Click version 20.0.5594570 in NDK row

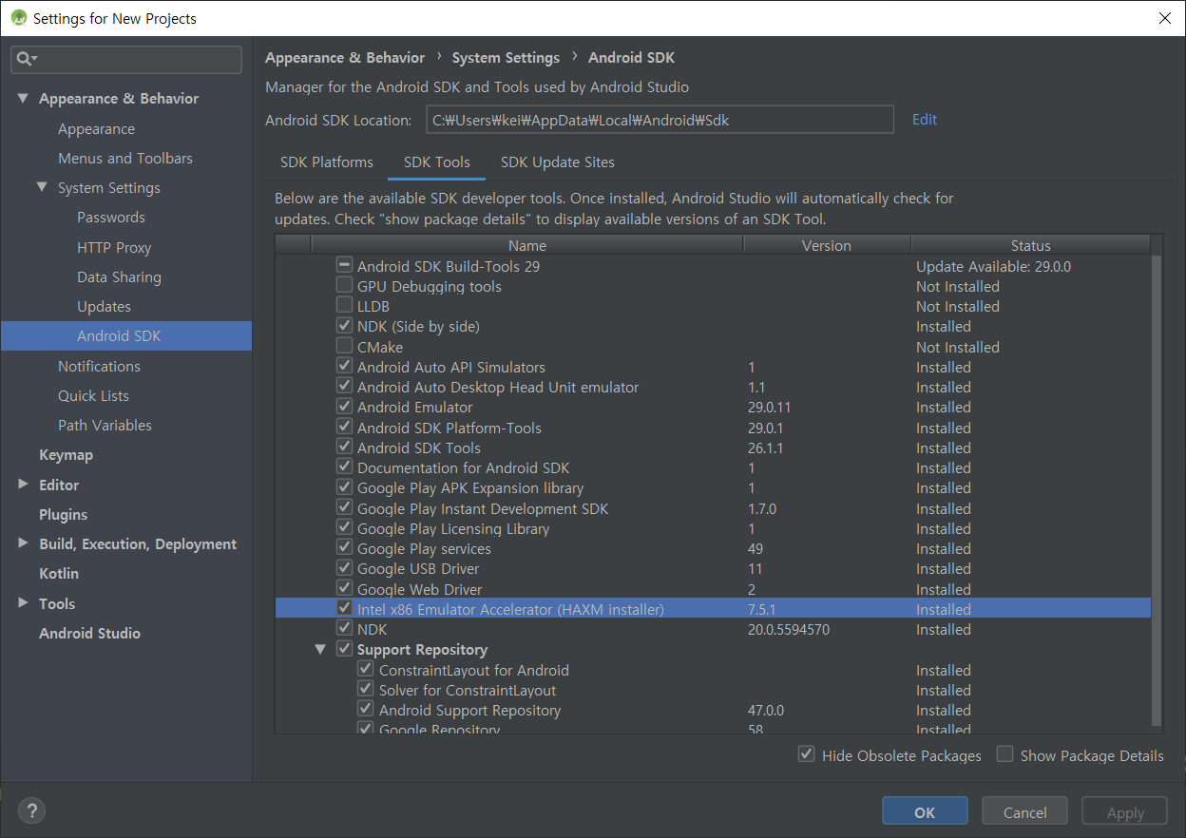coord(788,629)
